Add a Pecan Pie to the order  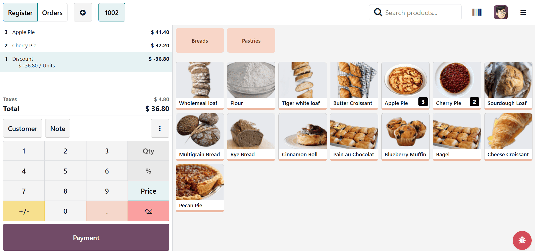[x=199, y=188]
